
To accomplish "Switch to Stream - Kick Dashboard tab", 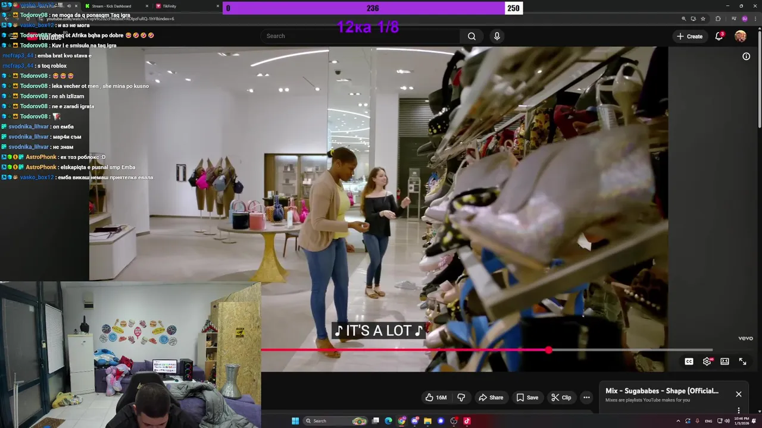I will click(x=112, y=6).
